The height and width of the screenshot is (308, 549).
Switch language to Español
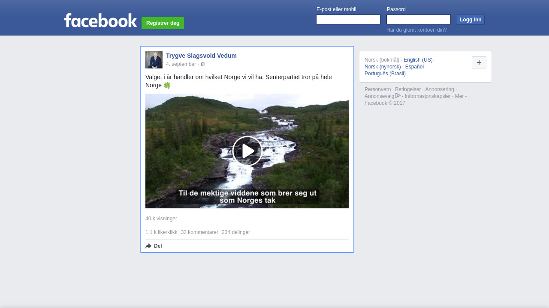click(x=414, y=67)
